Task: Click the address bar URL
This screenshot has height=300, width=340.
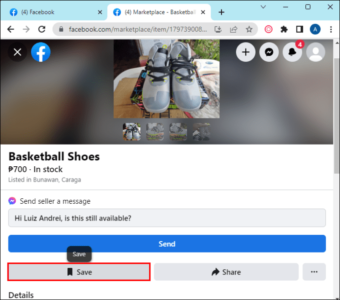Action: (138, 29)
